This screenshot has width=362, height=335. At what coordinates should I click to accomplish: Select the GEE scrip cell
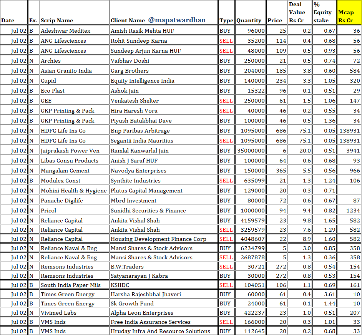coord(74,101)
